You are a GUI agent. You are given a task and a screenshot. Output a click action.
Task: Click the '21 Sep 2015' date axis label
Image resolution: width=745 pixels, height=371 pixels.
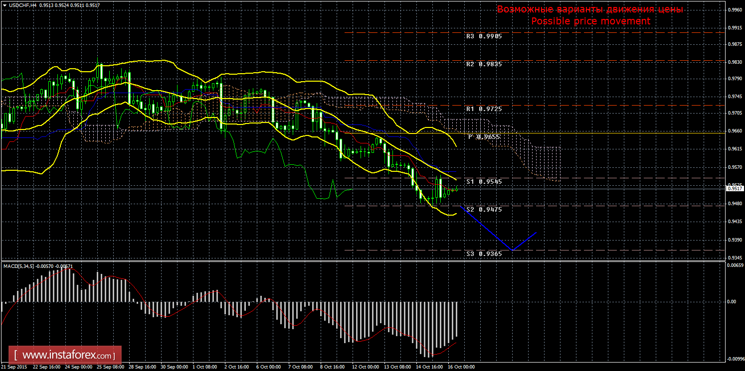(14, 367)
